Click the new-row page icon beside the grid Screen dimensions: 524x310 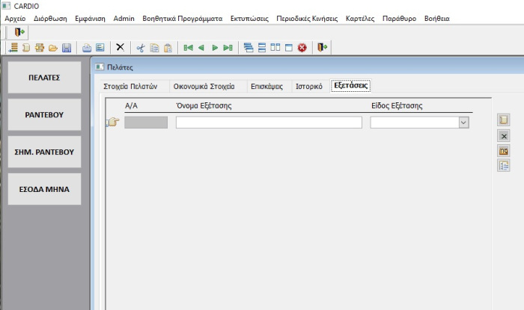coord(504,120)
